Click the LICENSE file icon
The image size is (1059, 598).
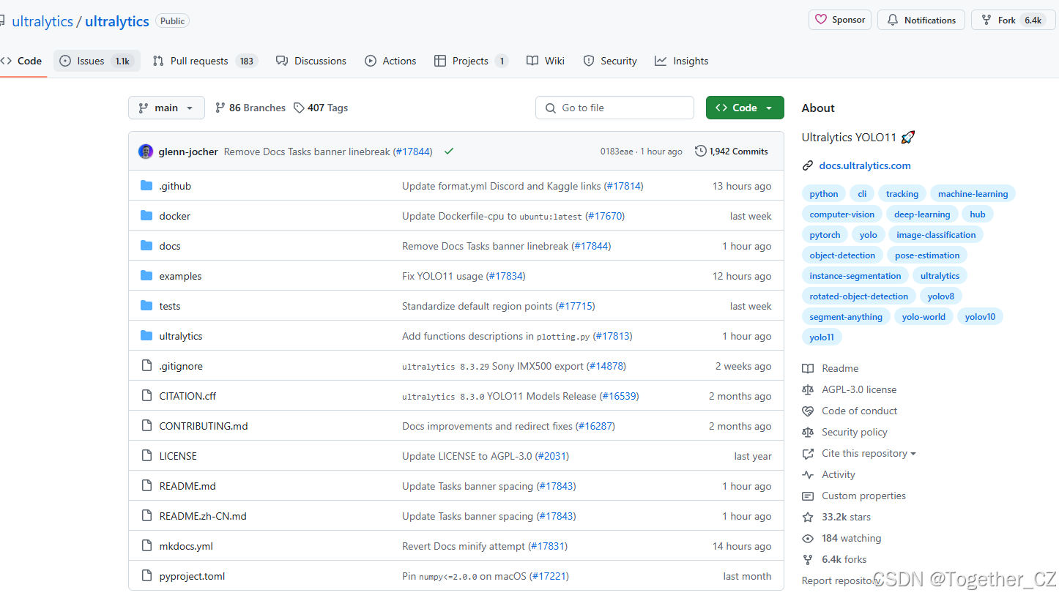[x=146, y=456]
